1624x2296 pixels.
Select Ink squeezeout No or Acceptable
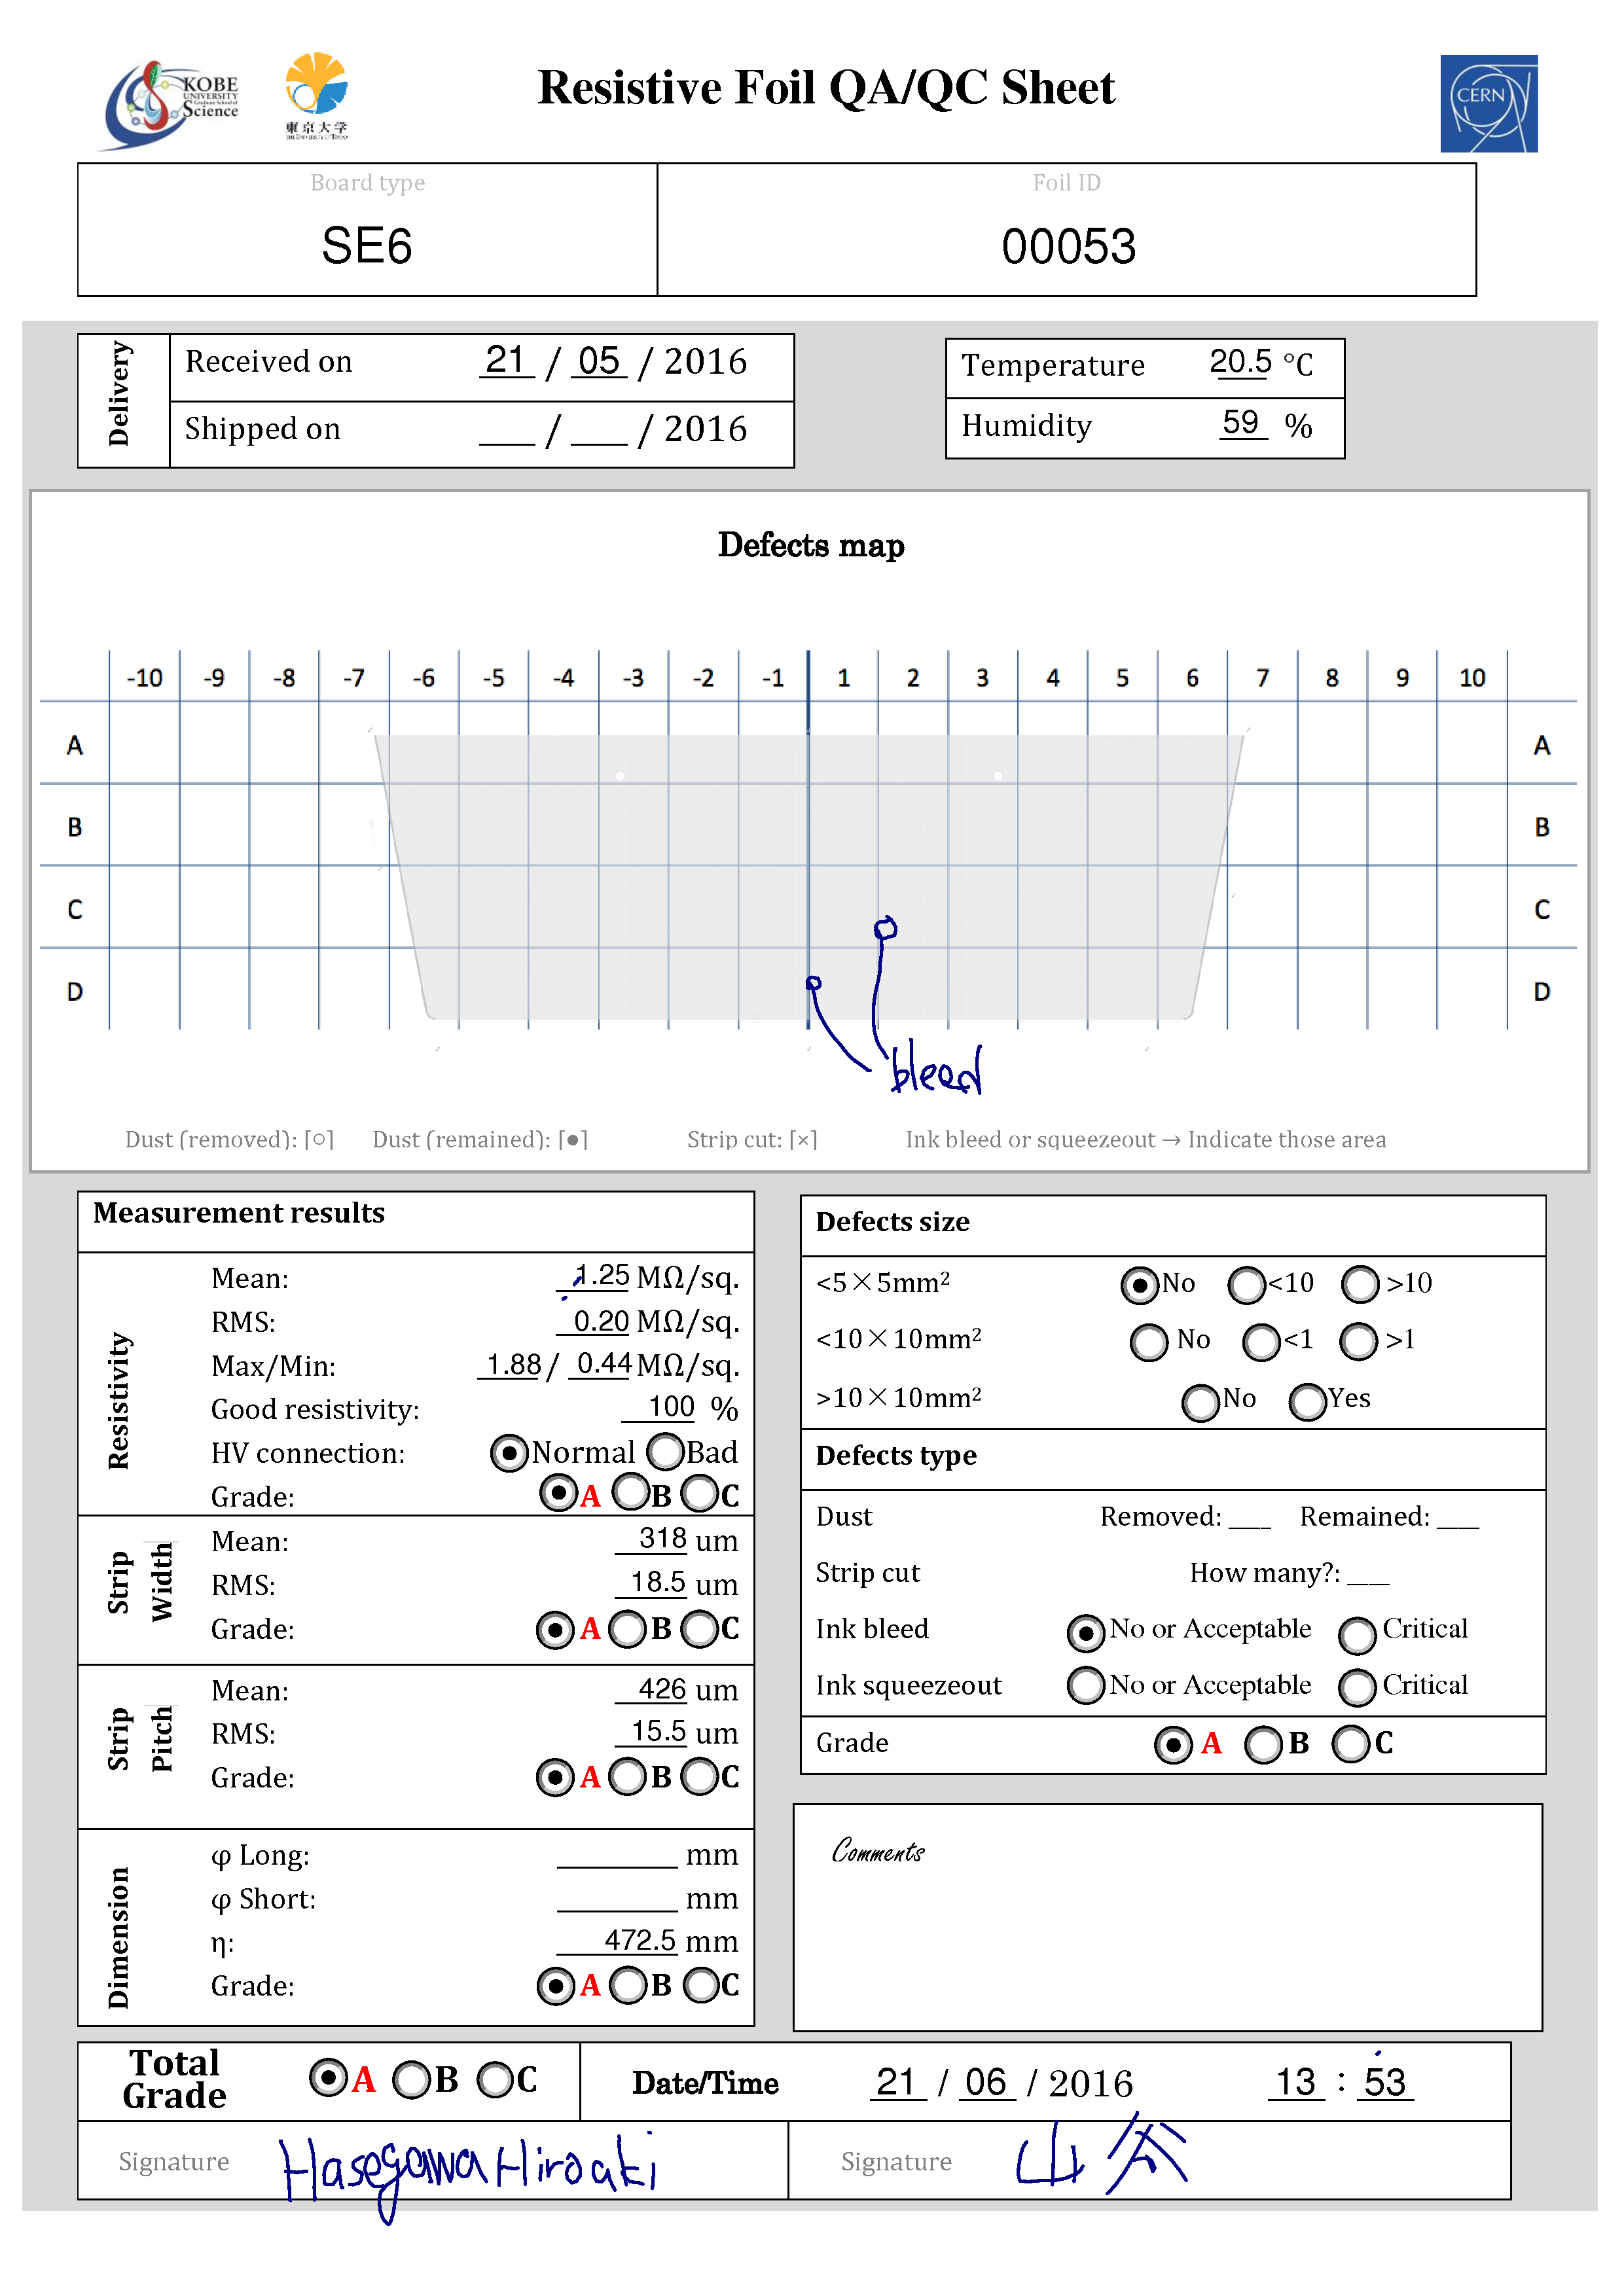click(x=1086, y=1685)
